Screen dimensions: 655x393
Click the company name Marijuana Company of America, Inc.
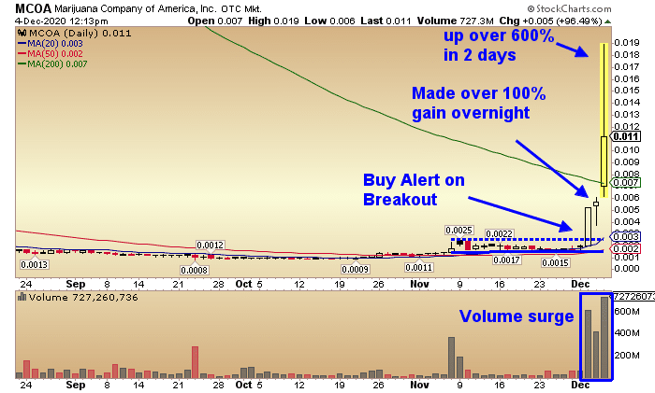pyautogui.click(x=136, y=8)
